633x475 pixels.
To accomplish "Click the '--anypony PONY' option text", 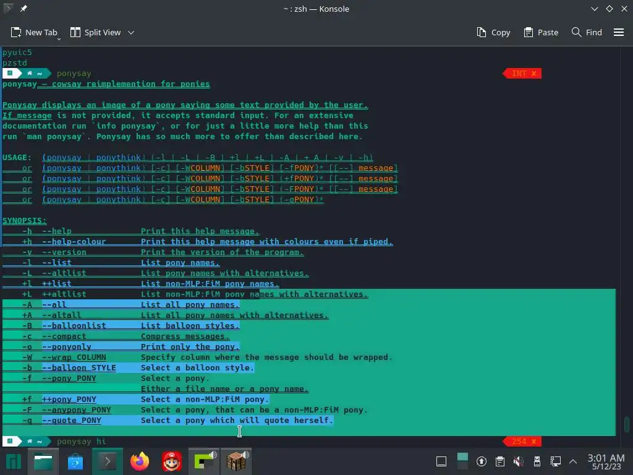I will (x=76, y=409).
